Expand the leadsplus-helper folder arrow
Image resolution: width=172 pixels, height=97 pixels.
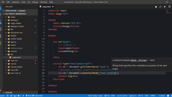[x=6, y=26]
